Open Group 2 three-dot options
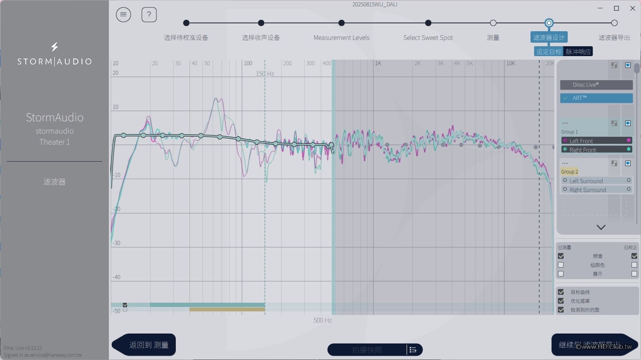641x360 pixels. (x=565, y=163)
